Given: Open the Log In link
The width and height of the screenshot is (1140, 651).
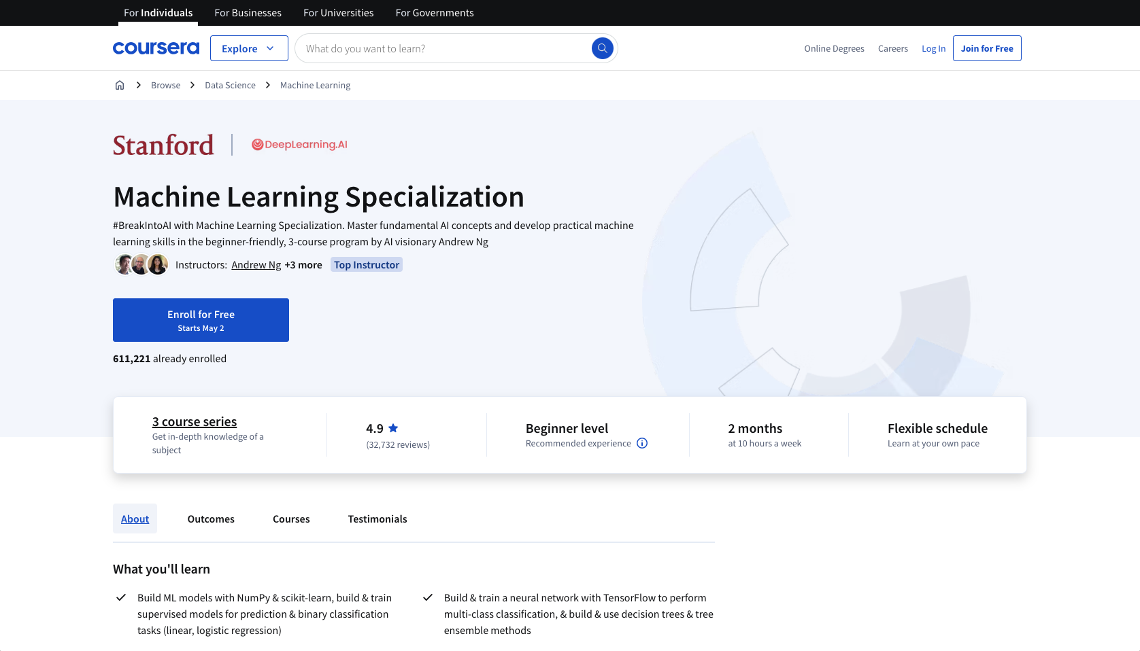Looking at the screenshot, I should pyautogui.click(x=933, y=48).
